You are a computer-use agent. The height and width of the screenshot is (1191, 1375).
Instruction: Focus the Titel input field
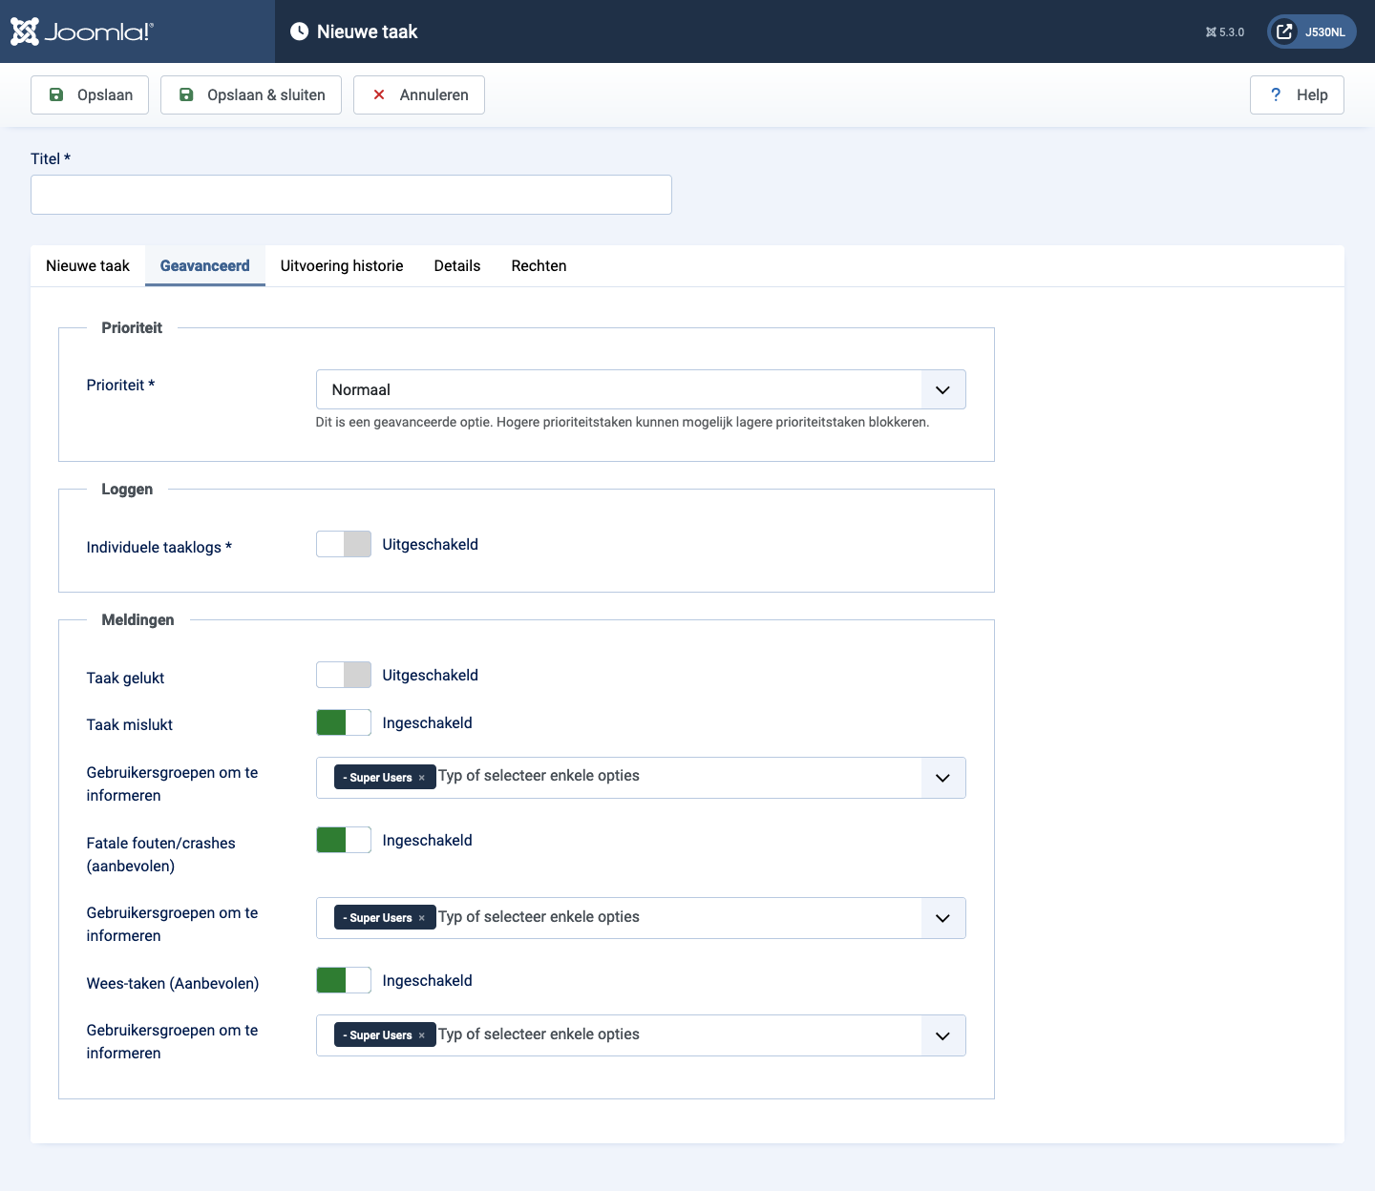[x=351, y=195]
